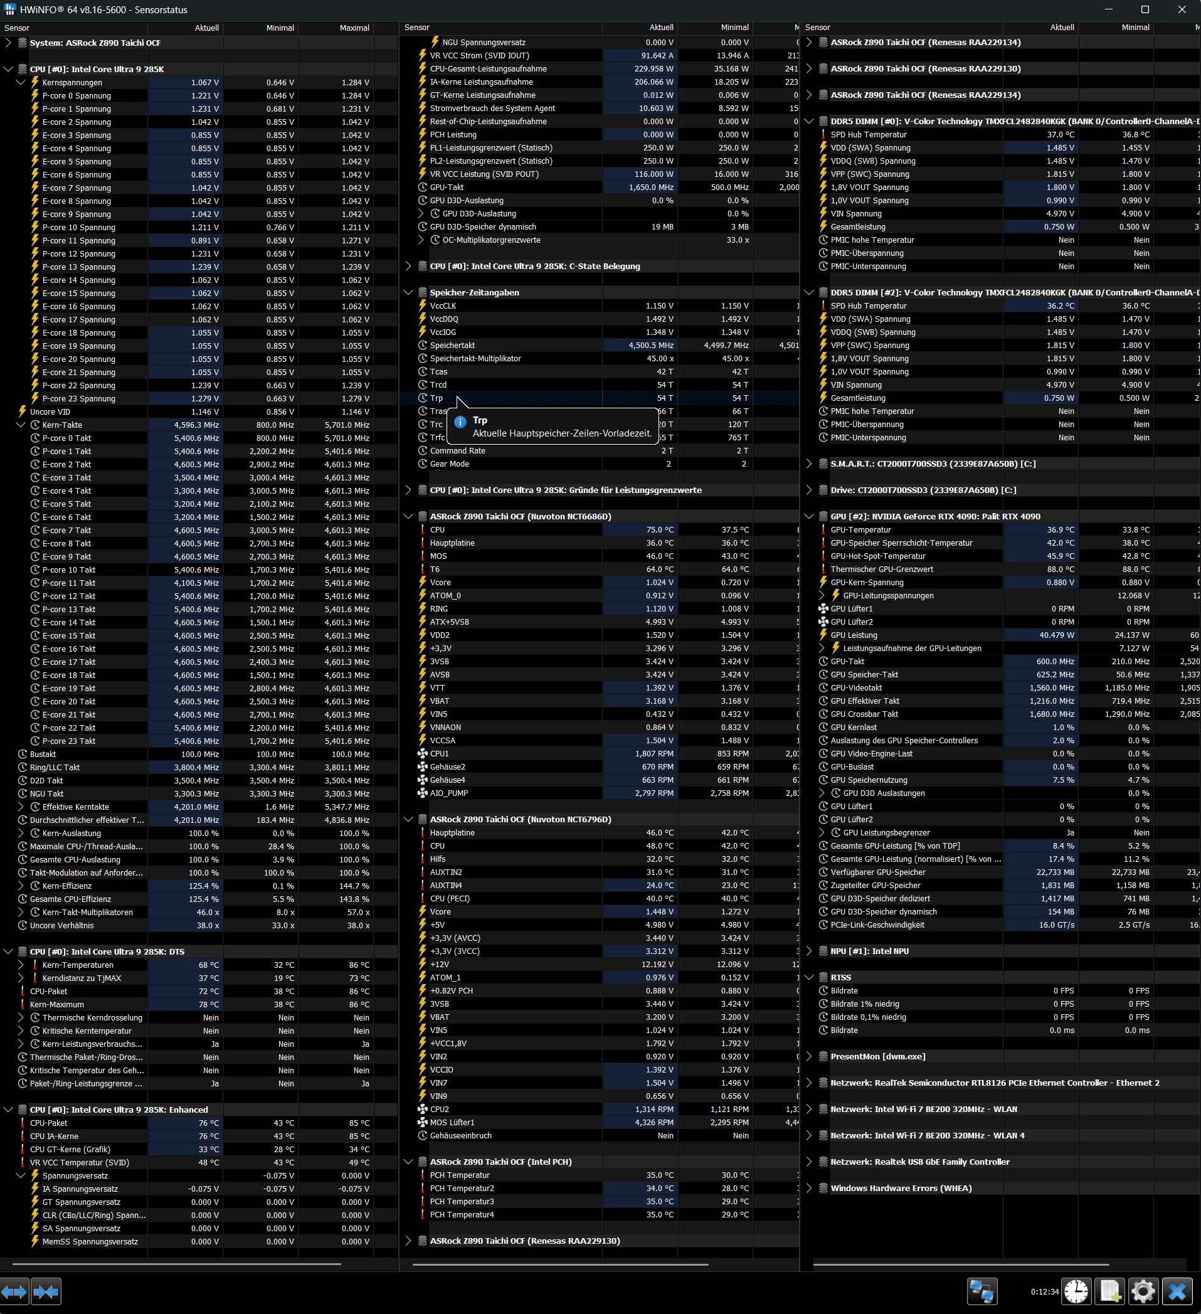
Task: Collapse the RTSS section
Action: click(808, 977)
